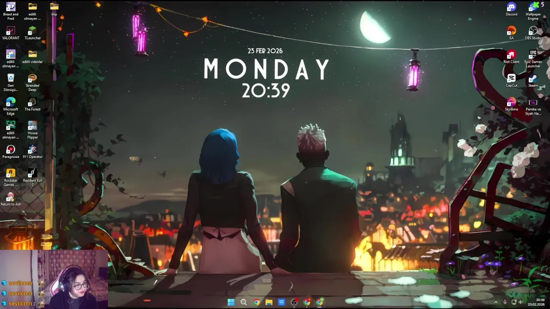Open the volume control in tray
The height and width of the screenshot is (309, 550).
tap(520, 302)
